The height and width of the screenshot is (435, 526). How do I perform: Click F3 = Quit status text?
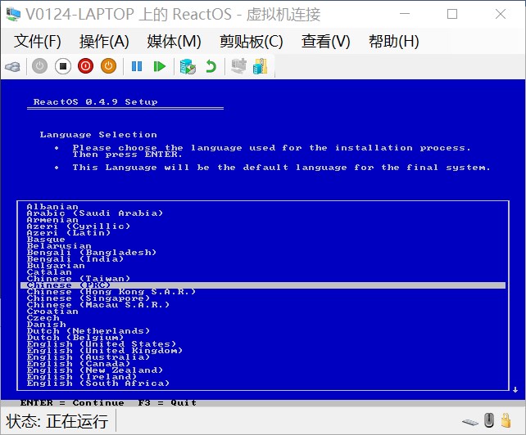point(167,403)
